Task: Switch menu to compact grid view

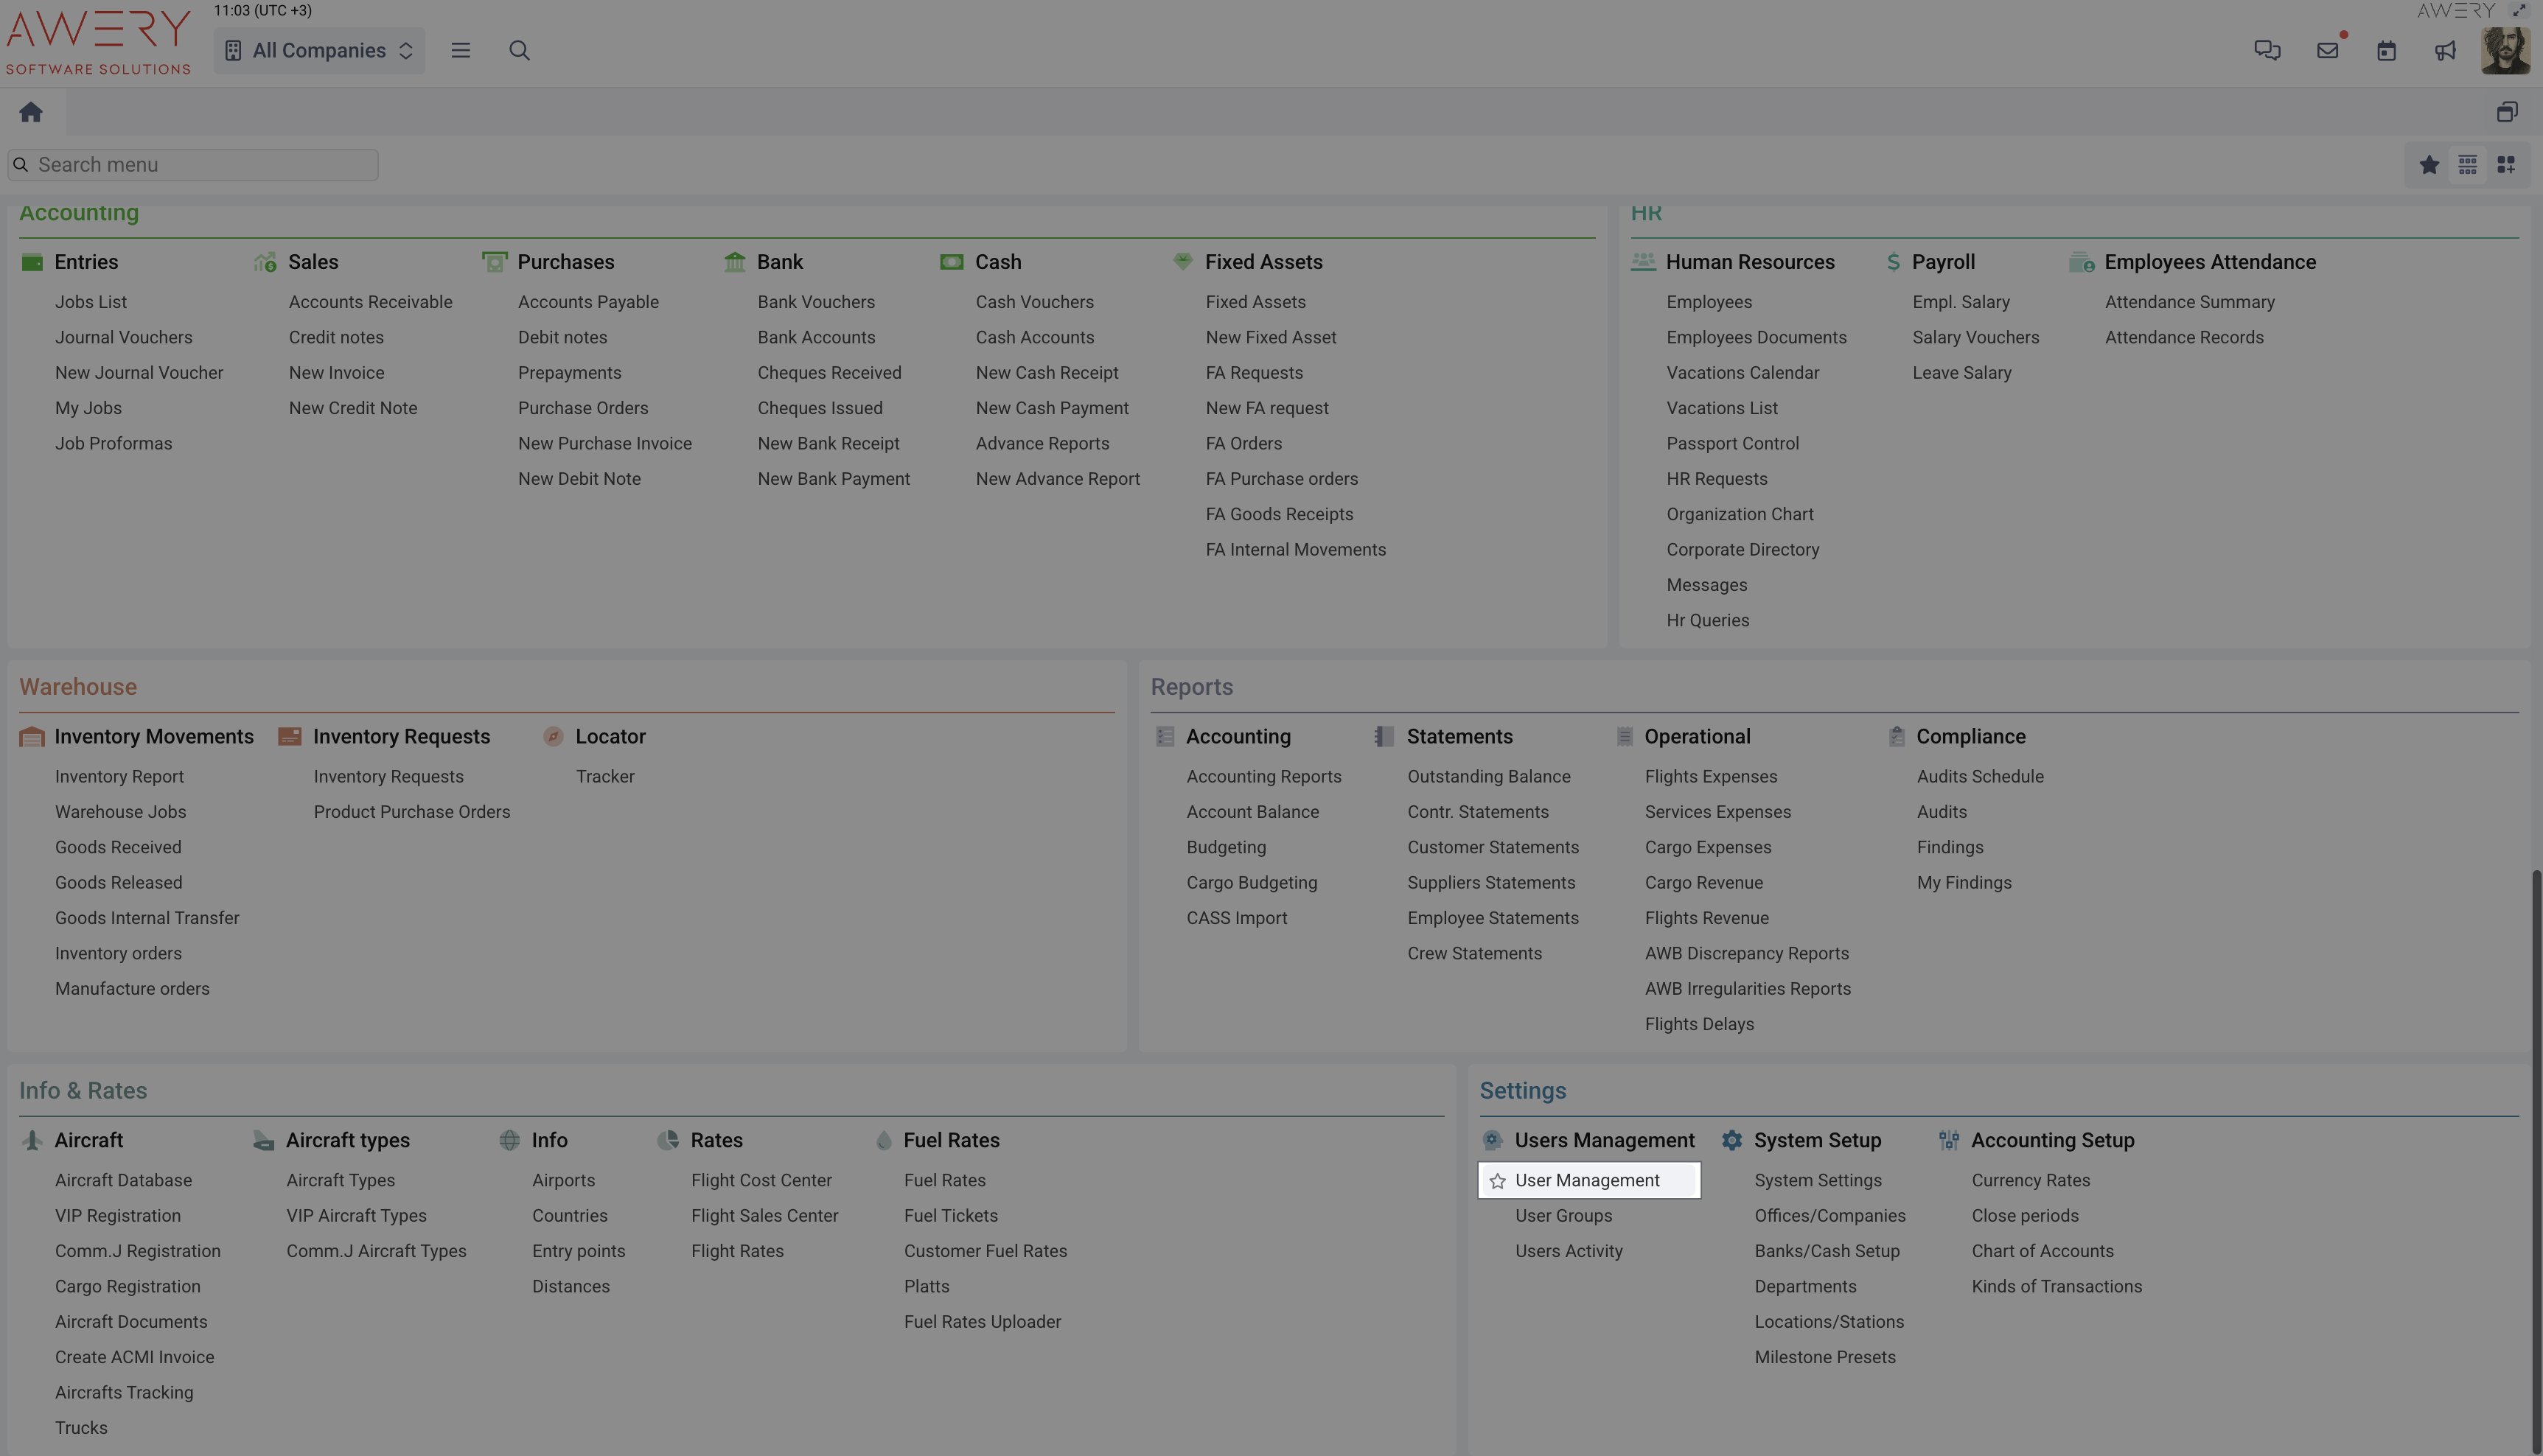Action: point(2468,165)
